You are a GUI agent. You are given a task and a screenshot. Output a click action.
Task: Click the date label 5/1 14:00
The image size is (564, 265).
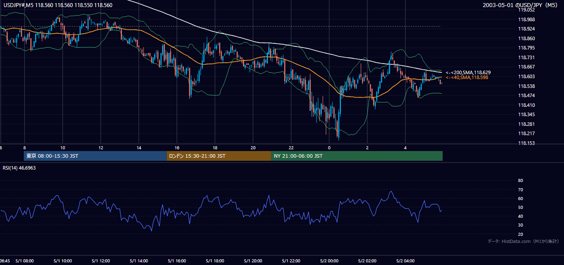pos(139,261)
